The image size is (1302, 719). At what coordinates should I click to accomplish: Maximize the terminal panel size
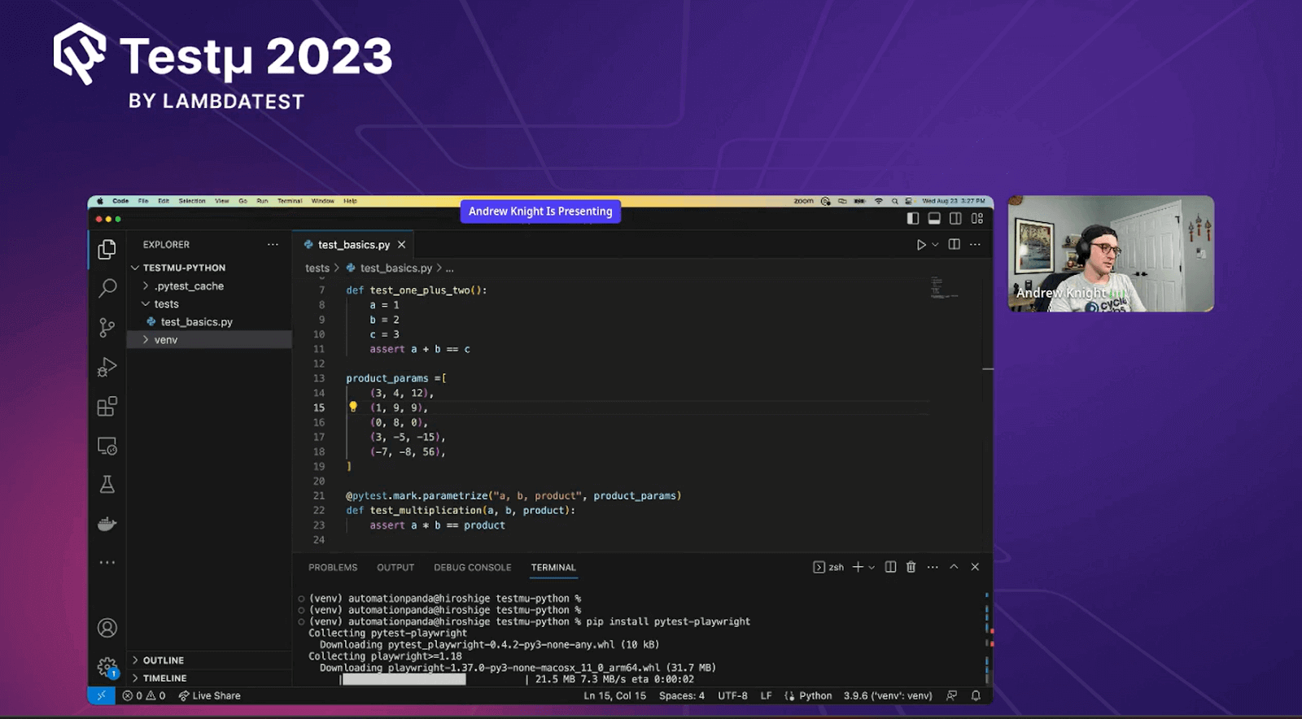[x=954, y=567]
